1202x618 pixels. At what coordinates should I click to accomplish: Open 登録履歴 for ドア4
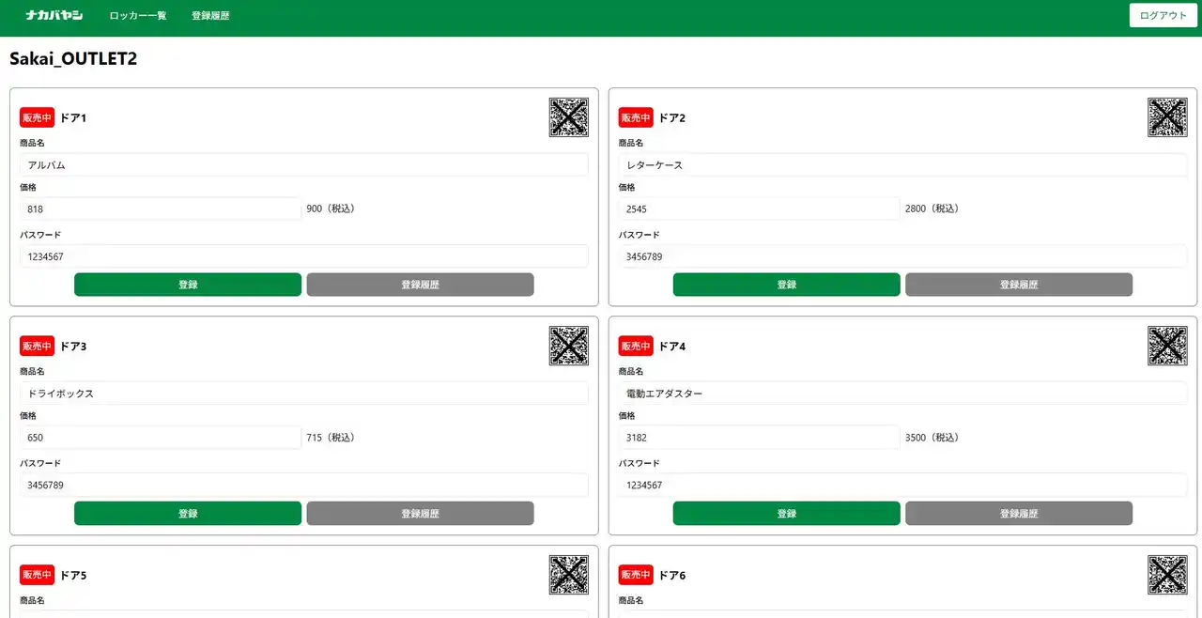coord(1018,514)
